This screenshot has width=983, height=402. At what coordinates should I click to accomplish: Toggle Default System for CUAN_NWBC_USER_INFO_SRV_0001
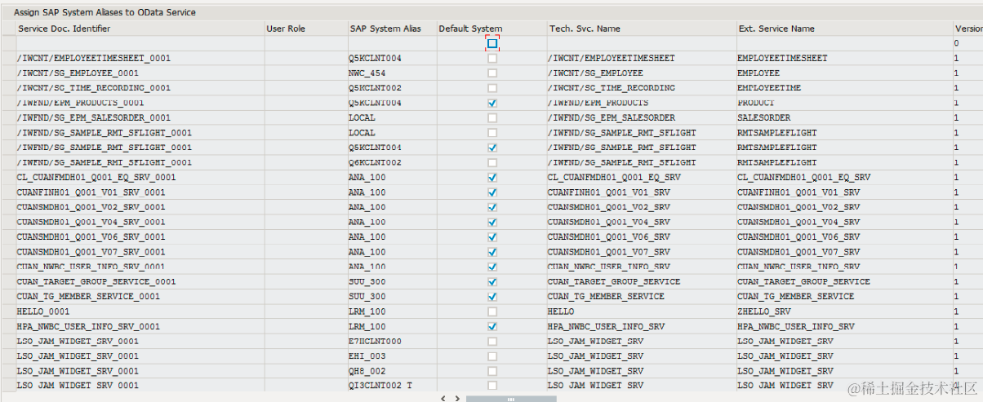click(492, 267)
